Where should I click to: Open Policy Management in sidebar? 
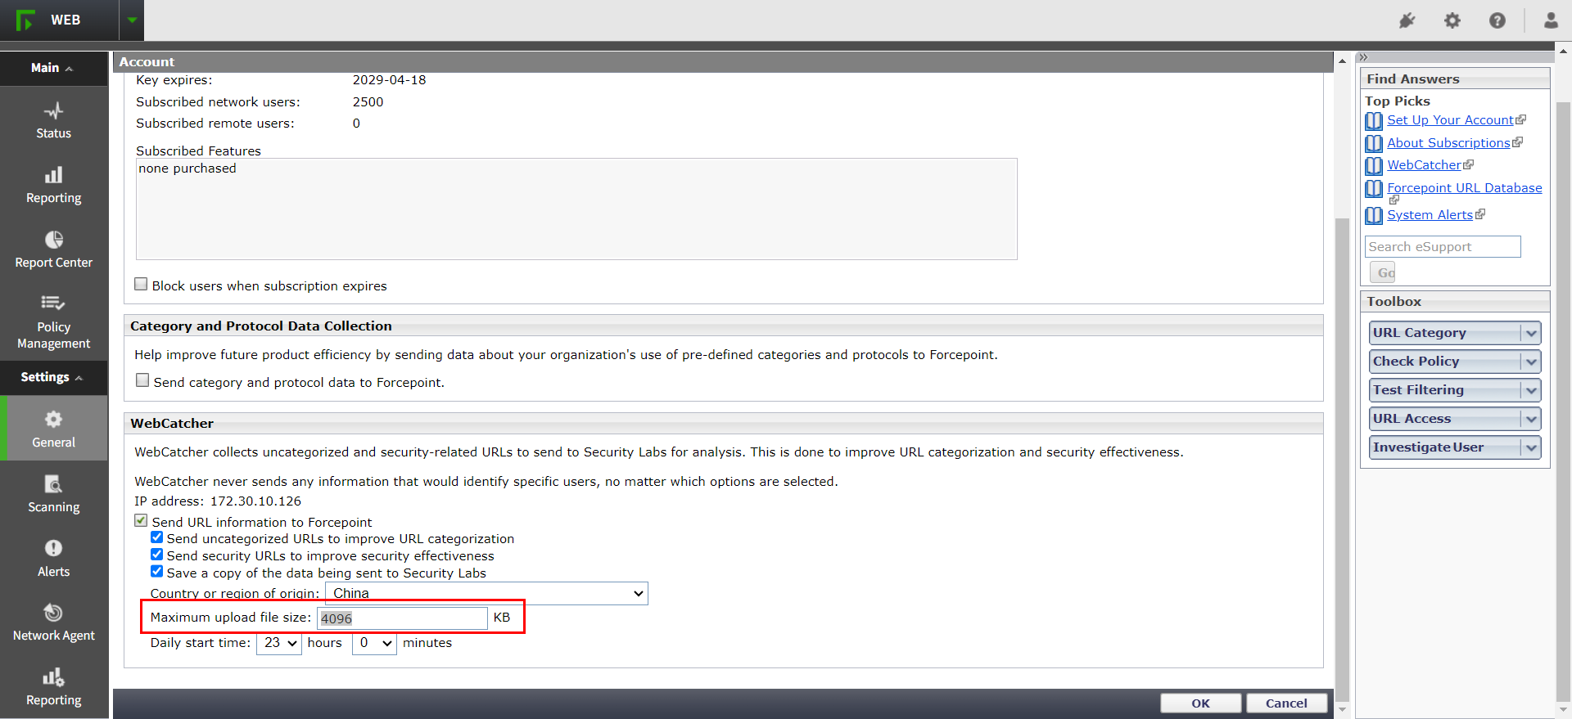click(53, 321)
